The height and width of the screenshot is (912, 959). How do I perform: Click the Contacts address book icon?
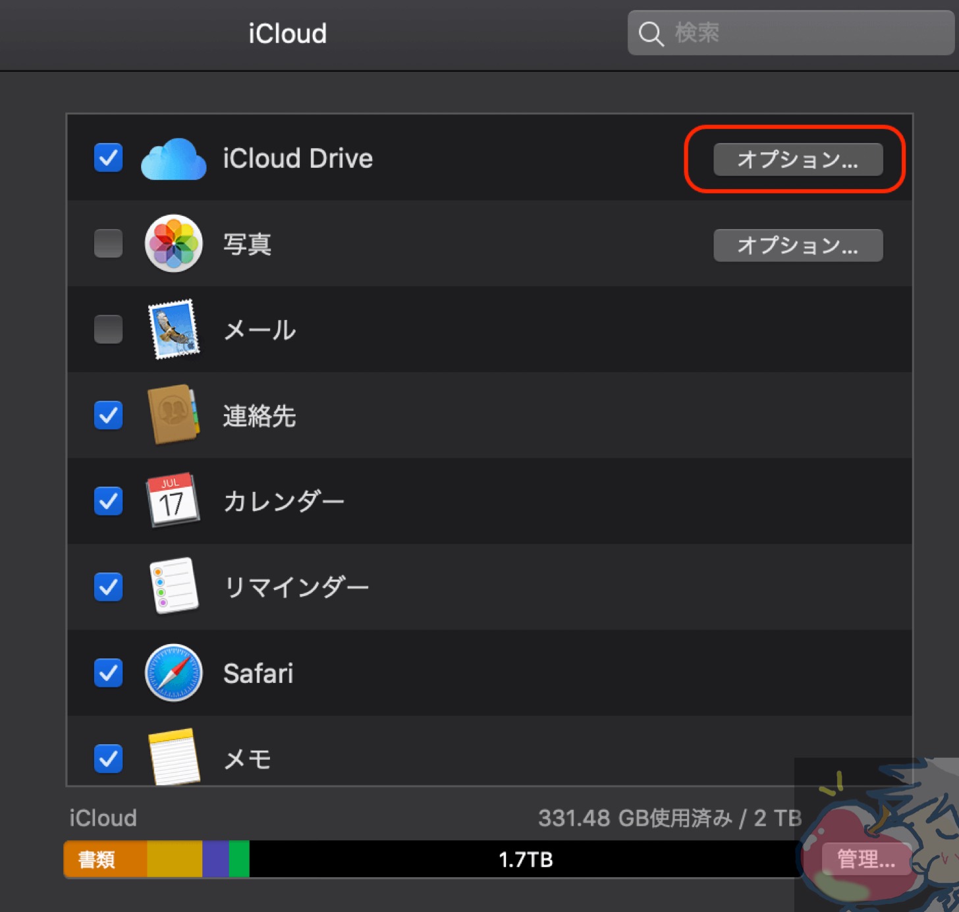point(173,414)
